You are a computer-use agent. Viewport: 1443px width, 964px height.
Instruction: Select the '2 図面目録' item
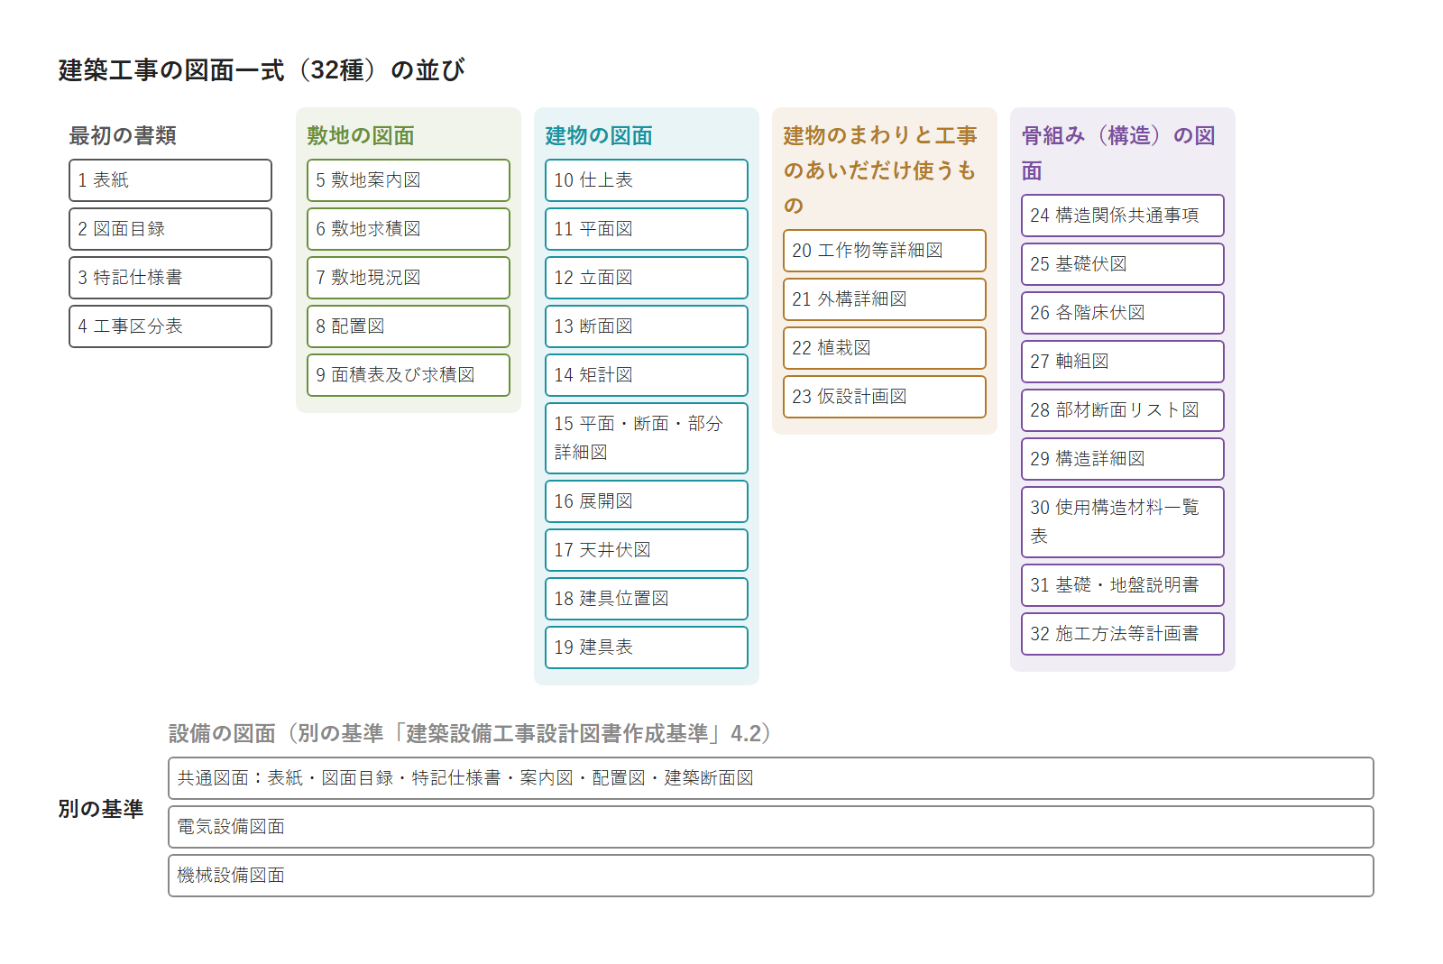(x=170, y=229)
